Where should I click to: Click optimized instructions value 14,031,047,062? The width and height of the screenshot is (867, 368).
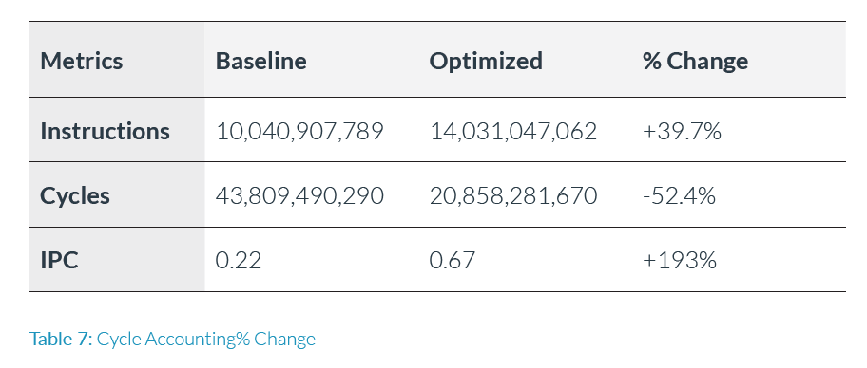[x=513, y=131]
